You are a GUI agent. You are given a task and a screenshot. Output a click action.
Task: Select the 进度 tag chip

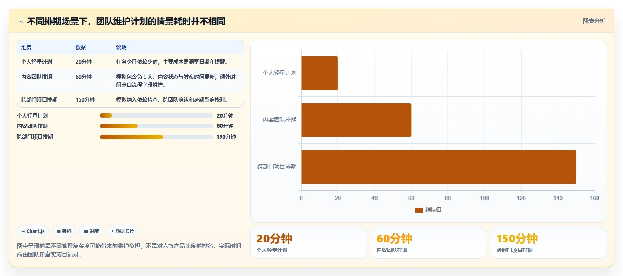(91, 231)
